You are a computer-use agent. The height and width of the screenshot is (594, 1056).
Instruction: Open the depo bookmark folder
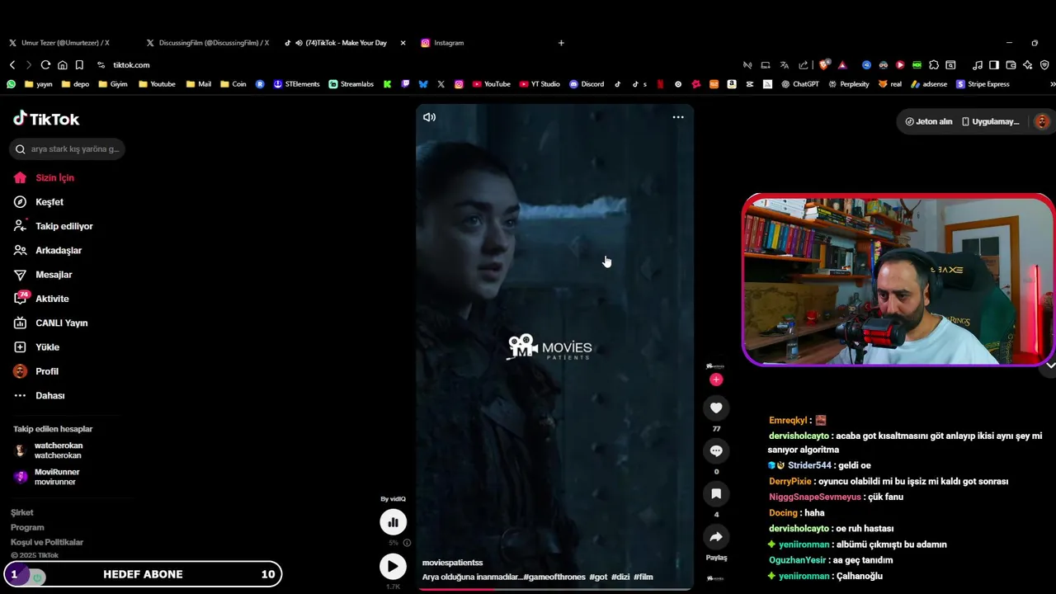[75, 84]
